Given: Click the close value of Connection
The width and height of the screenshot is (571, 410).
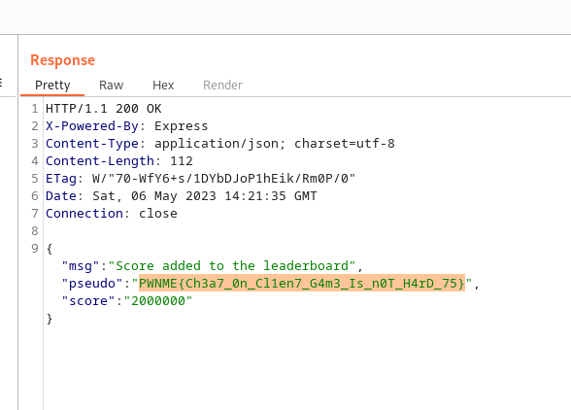Looking at the screenshot, I should tap(158, 214).
